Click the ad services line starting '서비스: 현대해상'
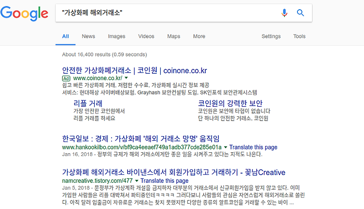The height and width of the screenshot is (209, 364). point(160,93)
